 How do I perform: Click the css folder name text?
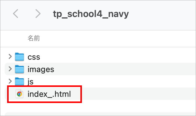click(34, 57)
